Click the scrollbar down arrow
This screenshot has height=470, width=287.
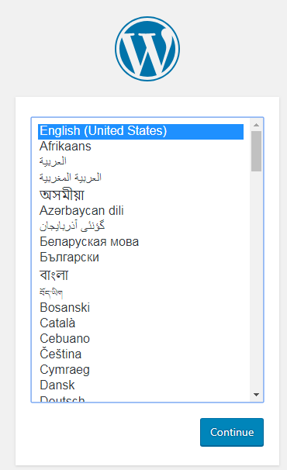pos(256,395)
